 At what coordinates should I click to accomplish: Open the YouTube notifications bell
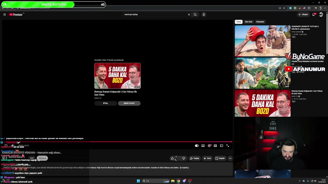[x=314, y=15]
